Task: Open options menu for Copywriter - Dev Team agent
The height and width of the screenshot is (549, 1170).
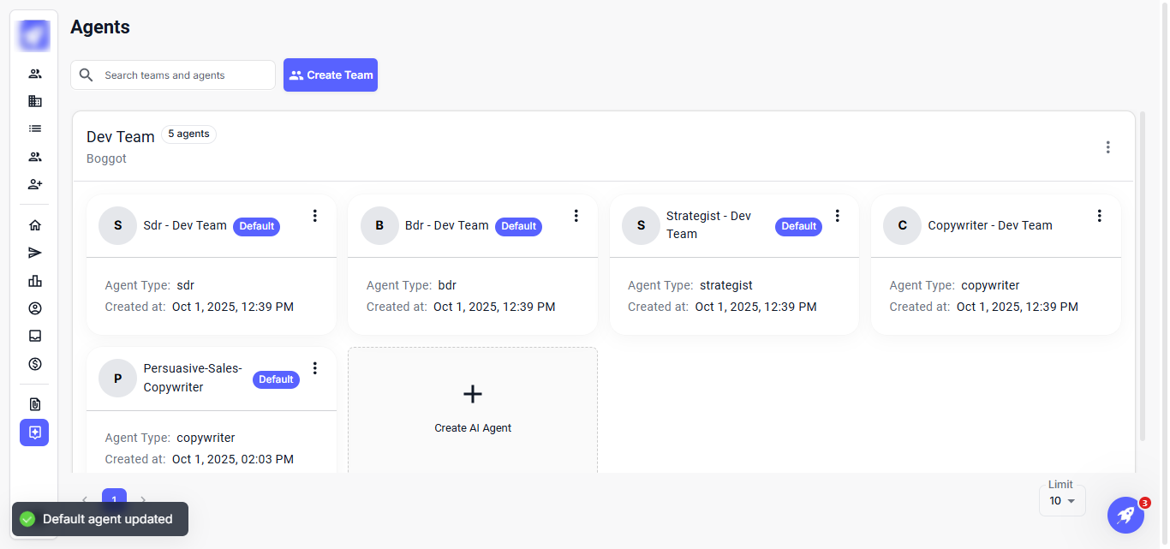Action: click(x=1099, y=216)
